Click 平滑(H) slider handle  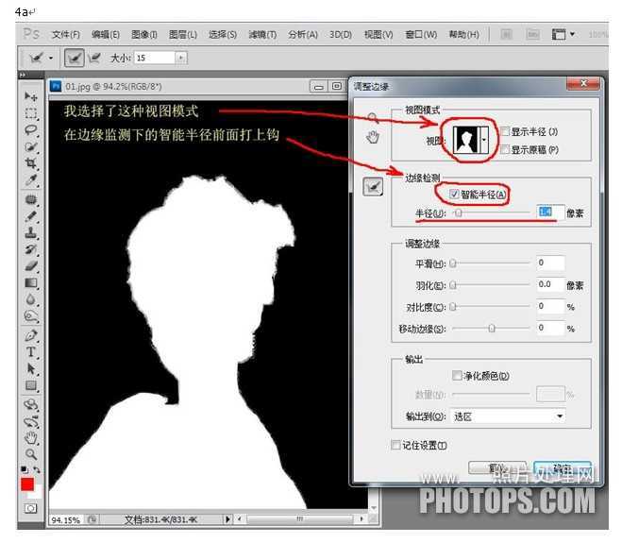tap(453, 263)
